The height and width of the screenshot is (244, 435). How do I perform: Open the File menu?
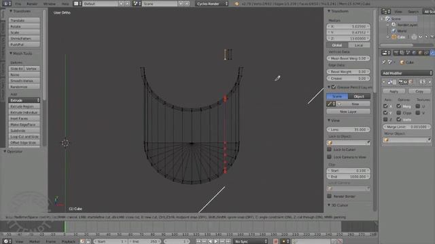(18, 4)
